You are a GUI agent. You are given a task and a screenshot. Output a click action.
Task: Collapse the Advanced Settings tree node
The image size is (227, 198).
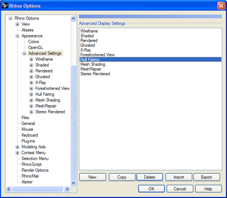24,54
